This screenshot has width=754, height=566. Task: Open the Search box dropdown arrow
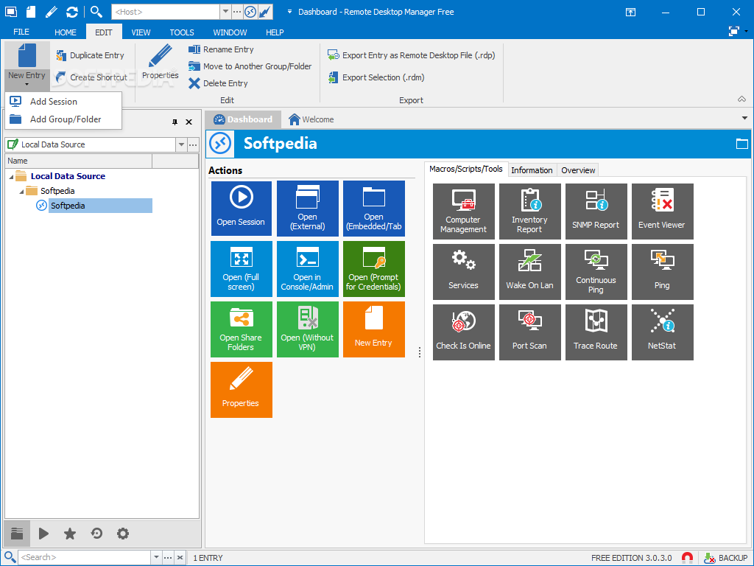(156, 557)
